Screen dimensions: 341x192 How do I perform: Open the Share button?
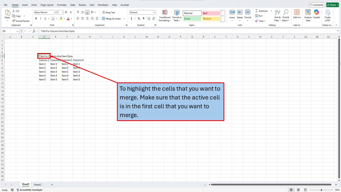coord(332,5)
